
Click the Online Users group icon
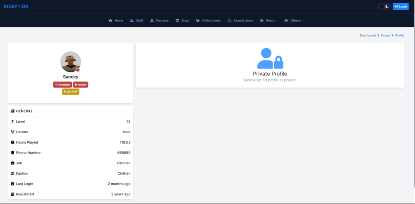[x=198, y=21]
